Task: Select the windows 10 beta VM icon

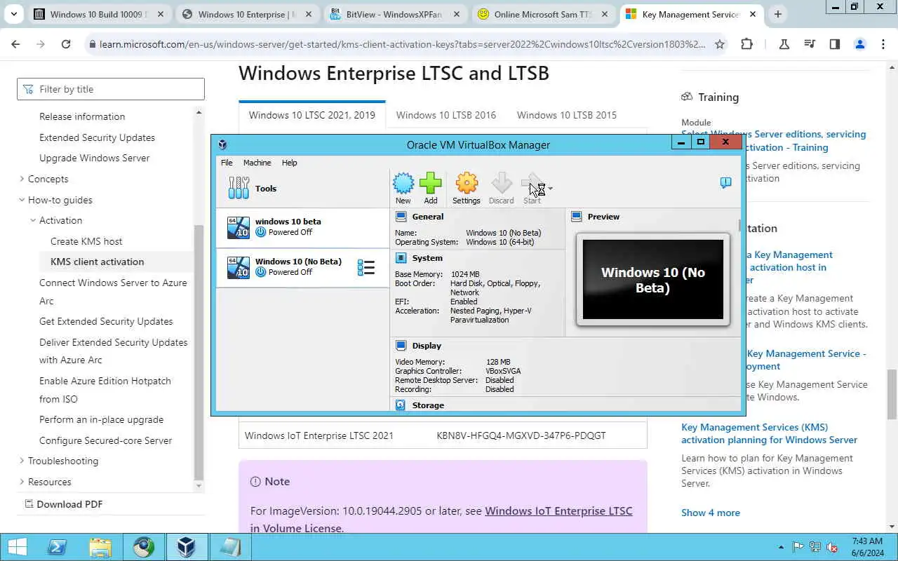Action: (x=238, y=227)
